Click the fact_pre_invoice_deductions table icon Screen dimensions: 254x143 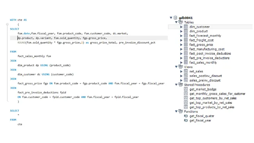pyautogui.click(x=186, y=58)
